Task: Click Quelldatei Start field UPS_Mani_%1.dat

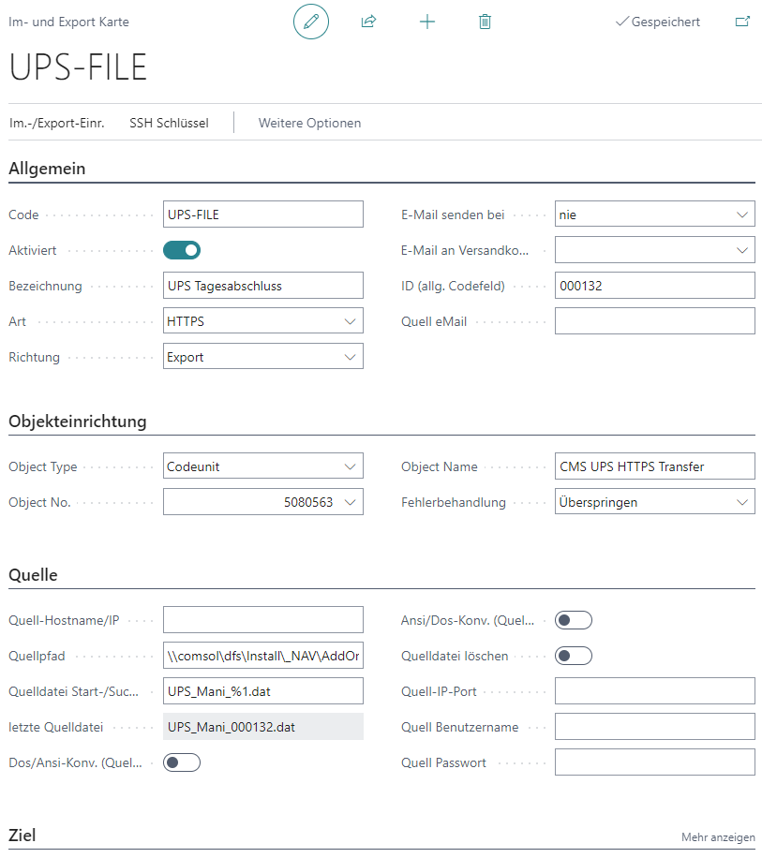Action: pos(263,691)
